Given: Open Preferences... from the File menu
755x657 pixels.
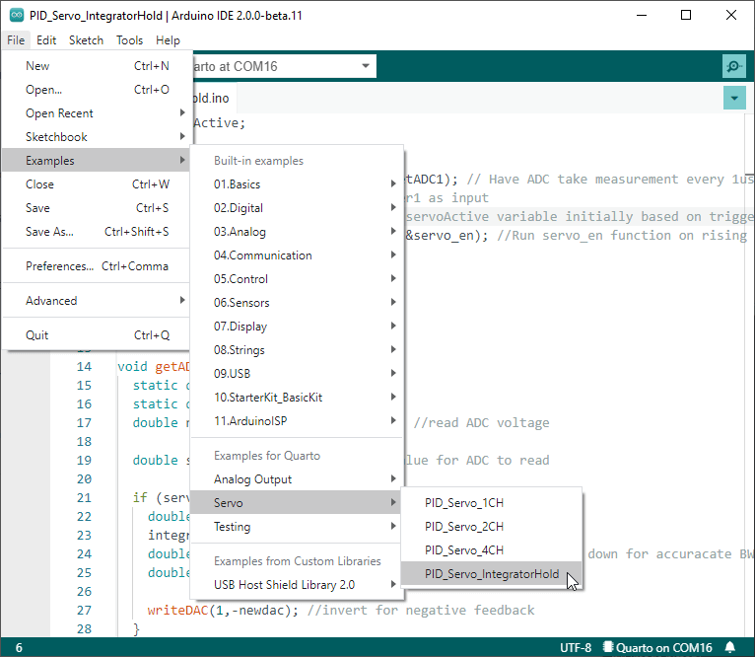Looking at the screenshot, I should pos(97,265).
